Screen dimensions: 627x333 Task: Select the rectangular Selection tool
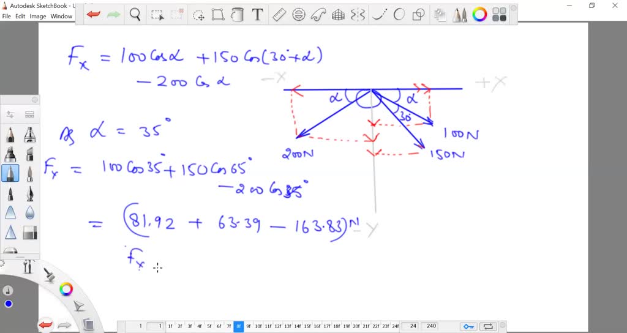tap(157, 15)
